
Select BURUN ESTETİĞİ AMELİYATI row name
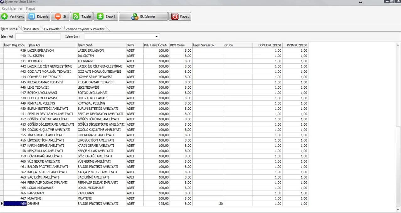[48, 109]
